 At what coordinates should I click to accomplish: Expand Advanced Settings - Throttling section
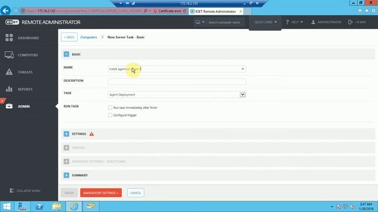tap(66, 161)
